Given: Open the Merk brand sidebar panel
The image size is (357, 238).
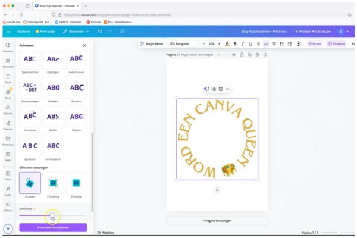Looking at the screenshot, I should click(8, 94).
